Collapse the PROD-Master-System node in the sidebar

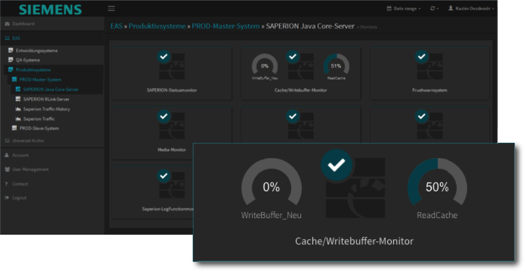click(x=40, y=80)
